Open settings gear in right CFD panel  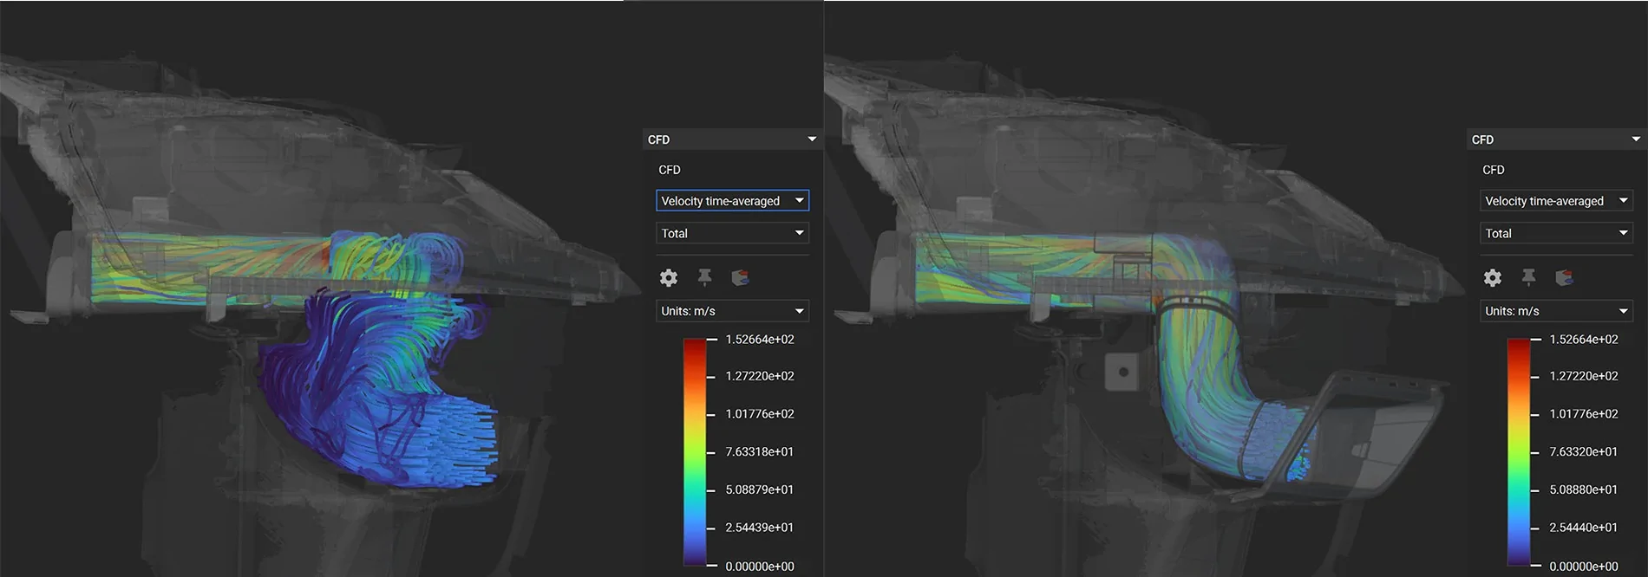click(x=1492, y=278)
